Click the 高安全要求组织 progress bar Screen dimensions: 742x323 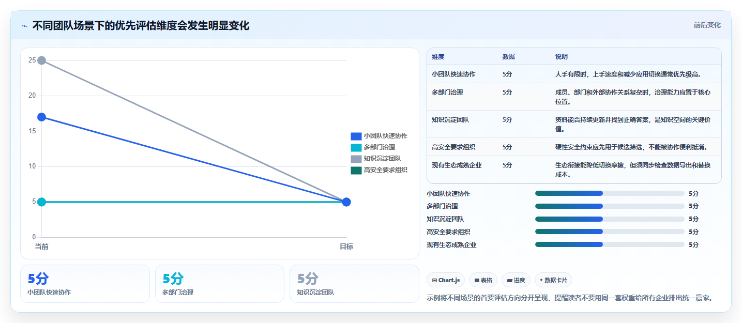[610, 232]
